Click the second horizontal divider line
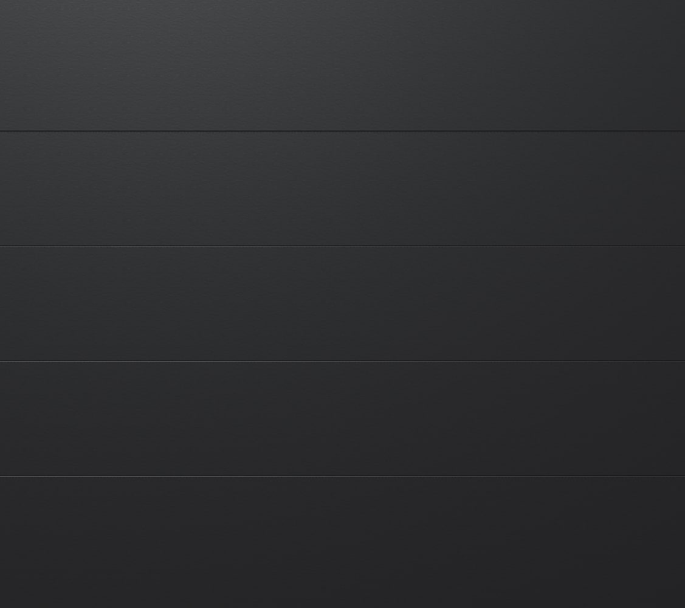This screenshot has height=608, width=685. tap(343, 246)
